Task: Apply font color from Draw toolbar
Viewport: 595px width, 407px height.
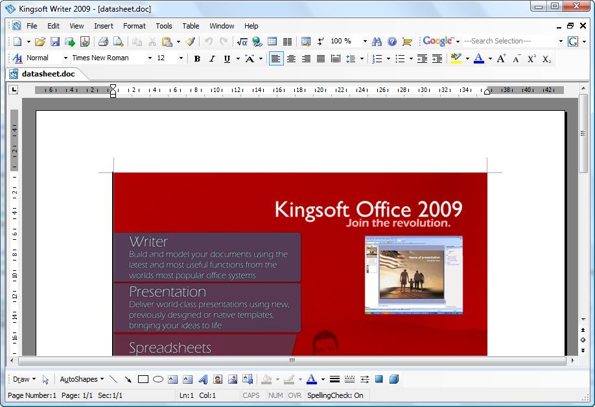Action: pos(312,379)
